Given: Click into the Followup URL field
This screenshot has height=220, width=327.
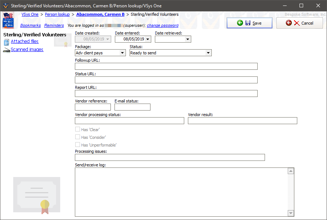Looking at the screenshot, I should pos(166,66).
